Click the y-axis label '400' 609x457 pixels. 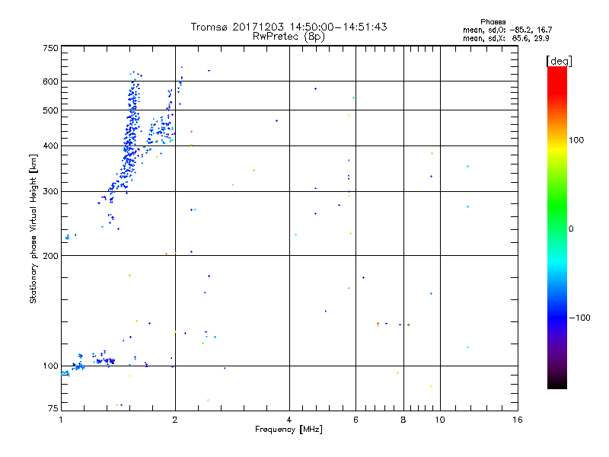click(50, 145)
